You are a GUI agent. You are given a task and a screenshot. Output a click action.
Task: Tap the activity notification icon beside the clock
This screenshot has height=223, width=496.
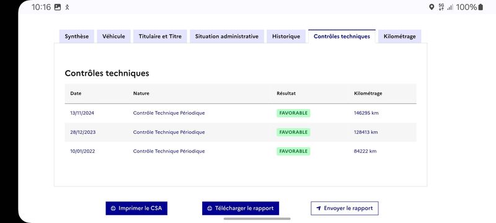point(67,7)
